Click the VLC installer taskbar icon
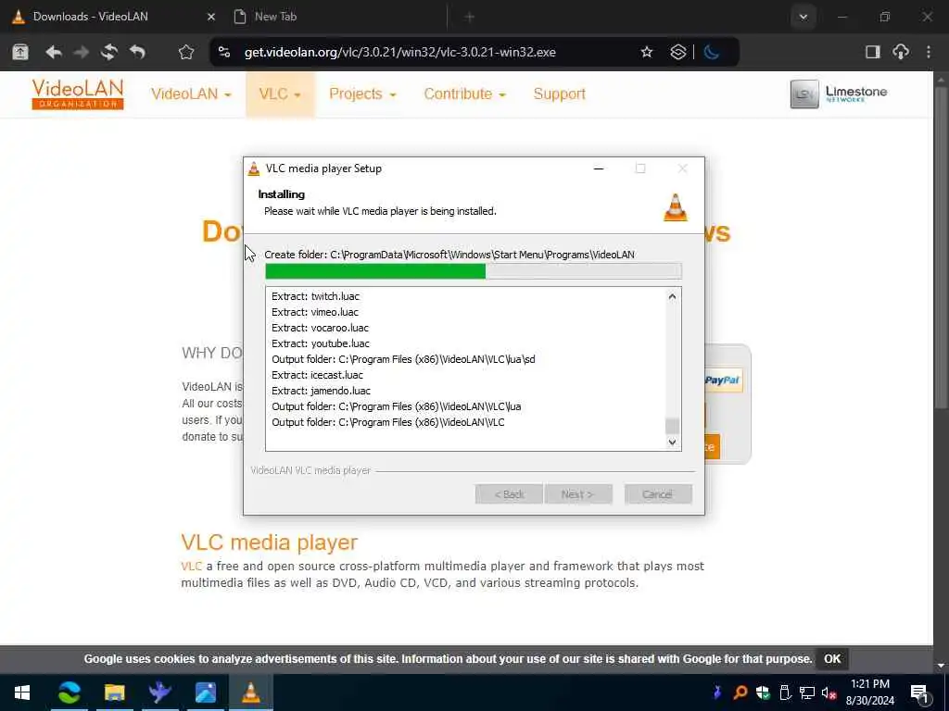Image resolution: width=949 pixels, height=711 pixels. [x=250, y=692]
